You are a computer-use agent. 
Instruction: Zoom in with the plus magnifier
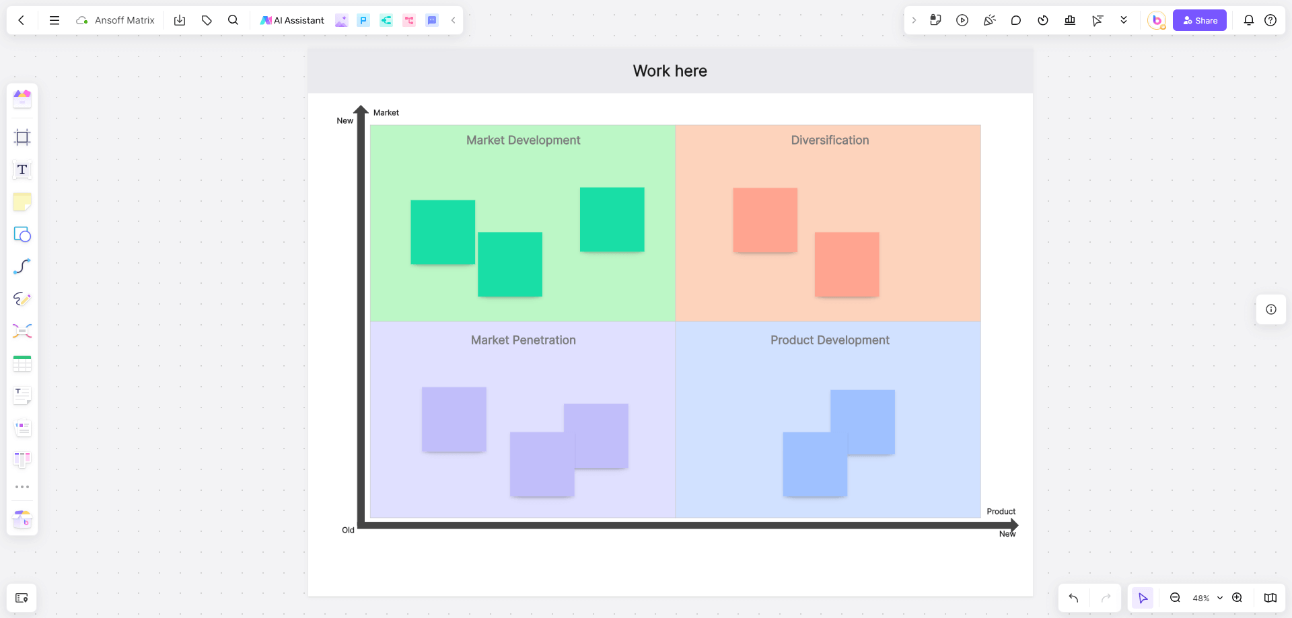tap(1237, 598)
